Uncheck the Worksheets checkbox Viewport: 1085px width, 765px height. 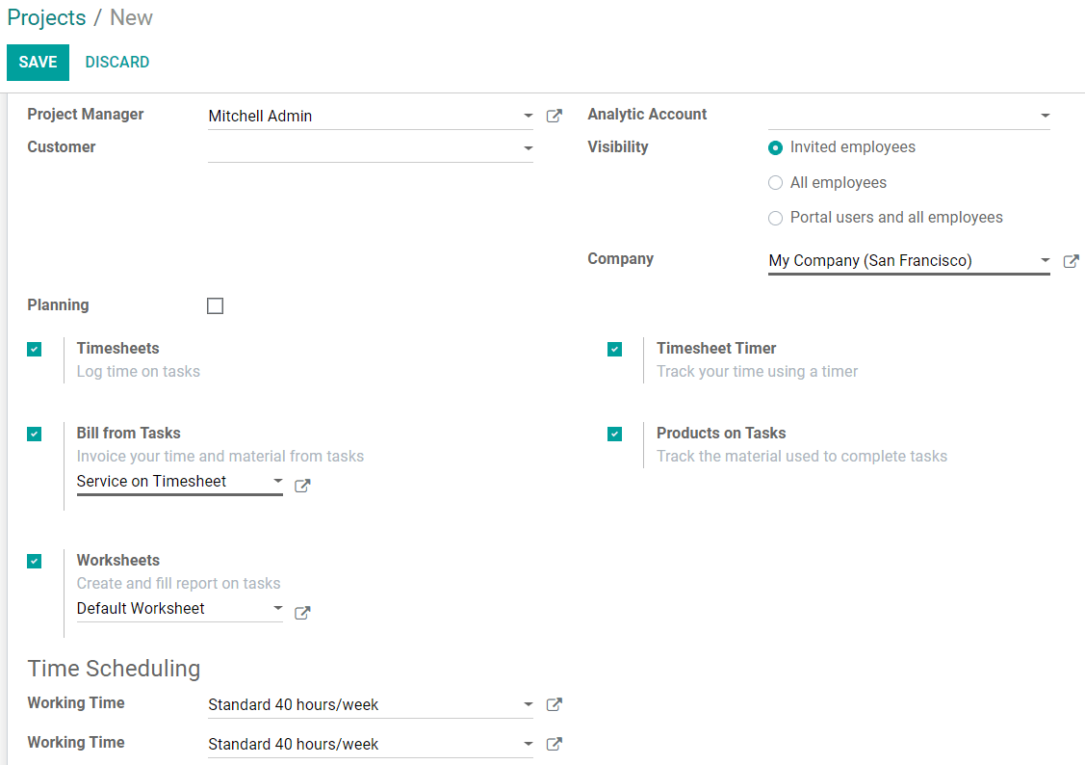34,561
